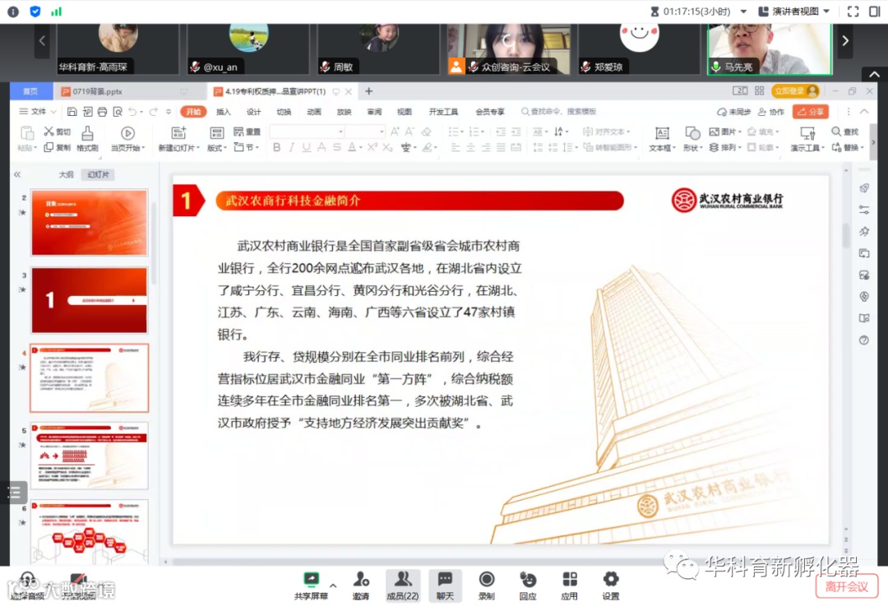Click the Copy tool
The width and height of the screenshot is (888, 606).
[x=58, y=147]
